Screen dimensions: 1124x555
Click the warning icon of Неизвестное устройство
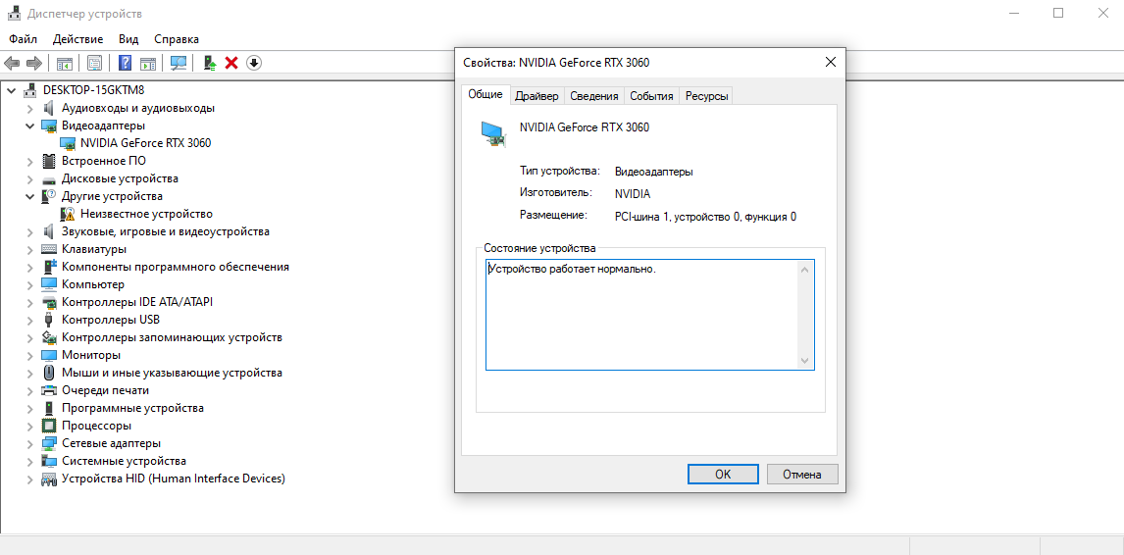click(68, 214)
